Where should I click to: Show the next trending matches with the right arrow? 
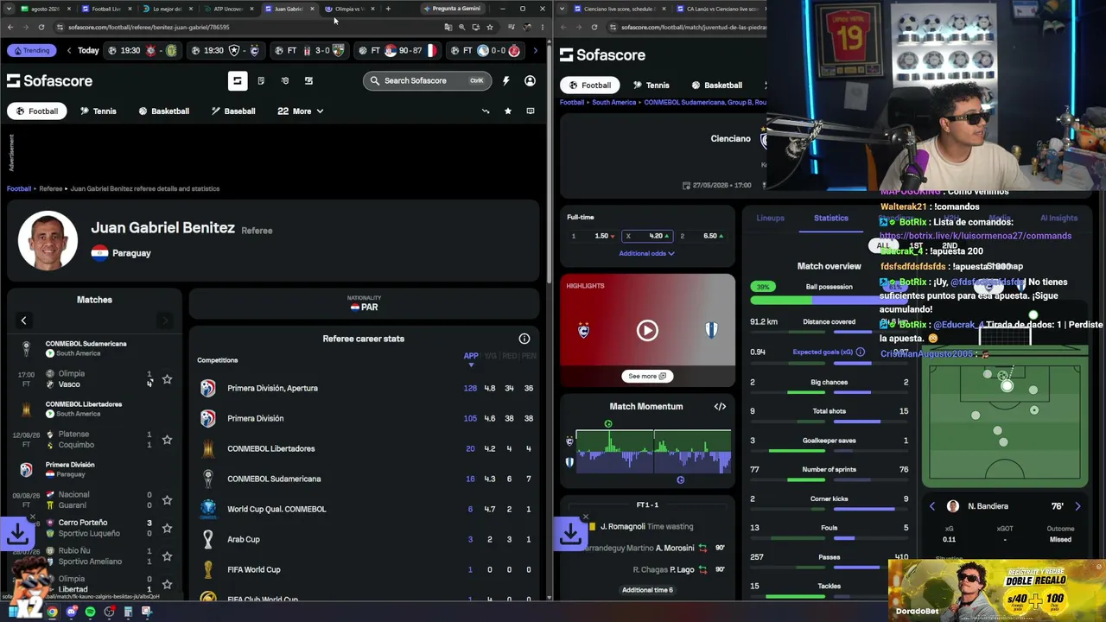click(535, 51)
